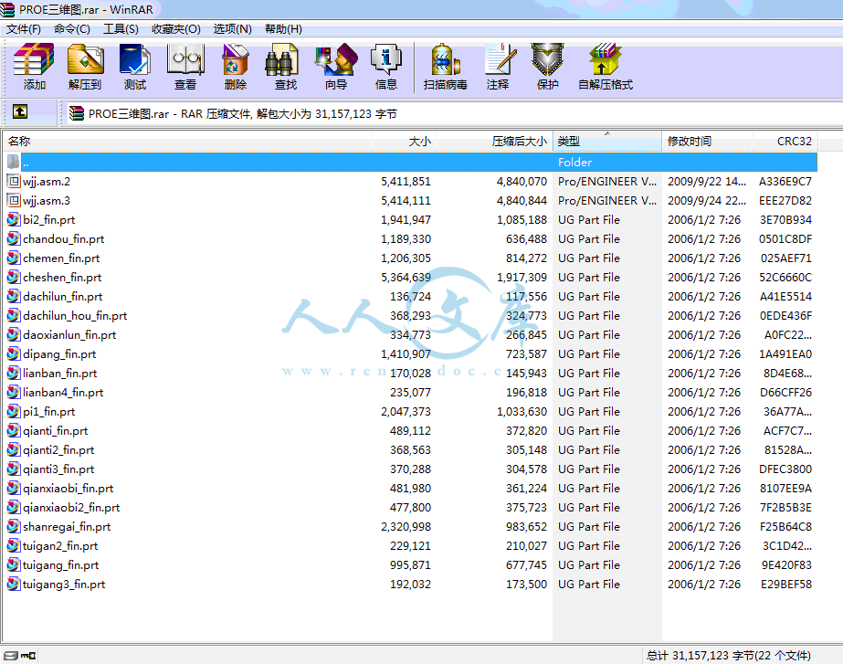Select file qianti_fin.prt
The height and width of the screenshot is (664, 843).
pos(56,431)
